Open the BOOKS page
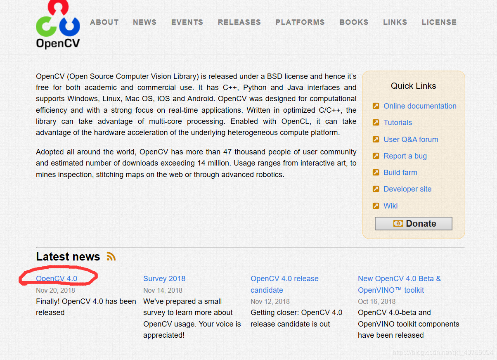Viewport: 497px width, 360px height. tap(354, 22)
